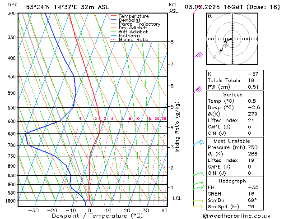Click the 'km ASL' altitude axis heading

tap(173, 8)
